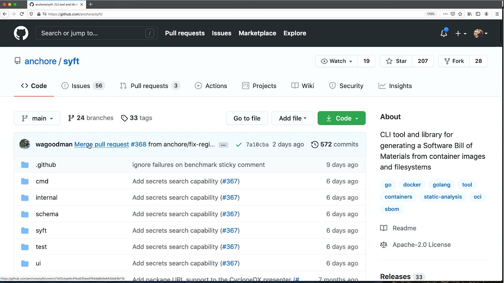Screen dimensions: 504x283
Task: Open #367 link in the cmd row
Action: click(230, 181)
